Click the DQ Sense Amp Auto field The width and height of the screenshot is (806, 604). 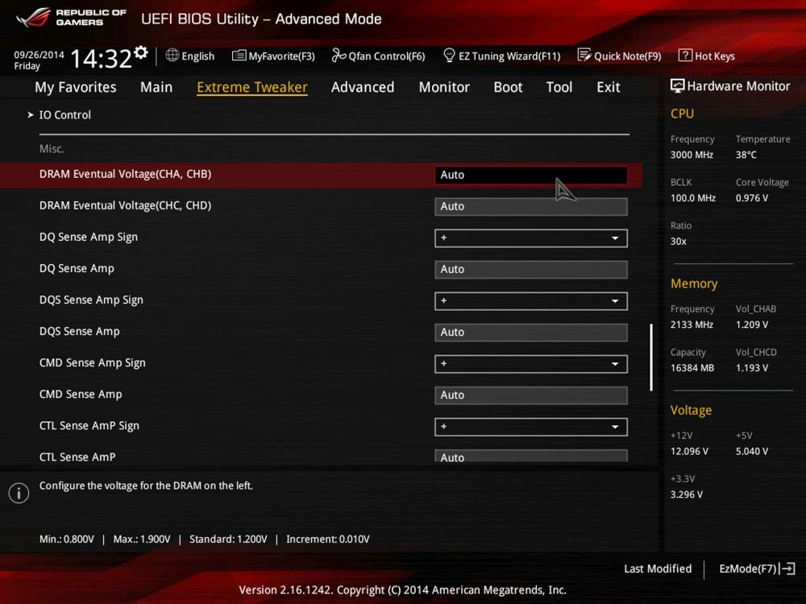[x=530, y=269]
